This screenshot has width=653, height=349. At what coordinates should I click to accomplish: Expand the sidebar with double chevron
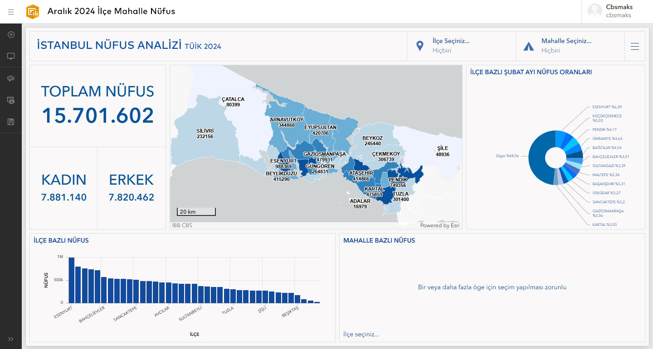point(11,339)
